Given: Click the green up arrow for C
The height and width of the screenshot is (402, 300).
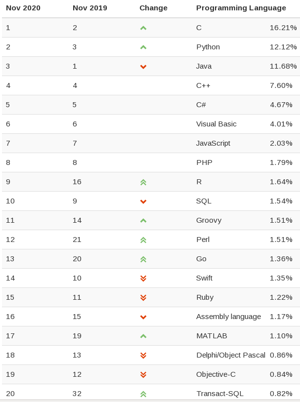Looking at the screenshot, I should [143, 28].
